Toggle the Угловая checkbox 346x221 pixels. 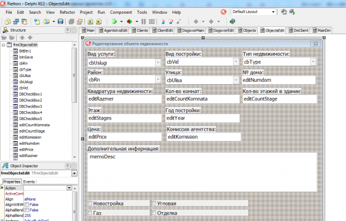pos(154,203)
